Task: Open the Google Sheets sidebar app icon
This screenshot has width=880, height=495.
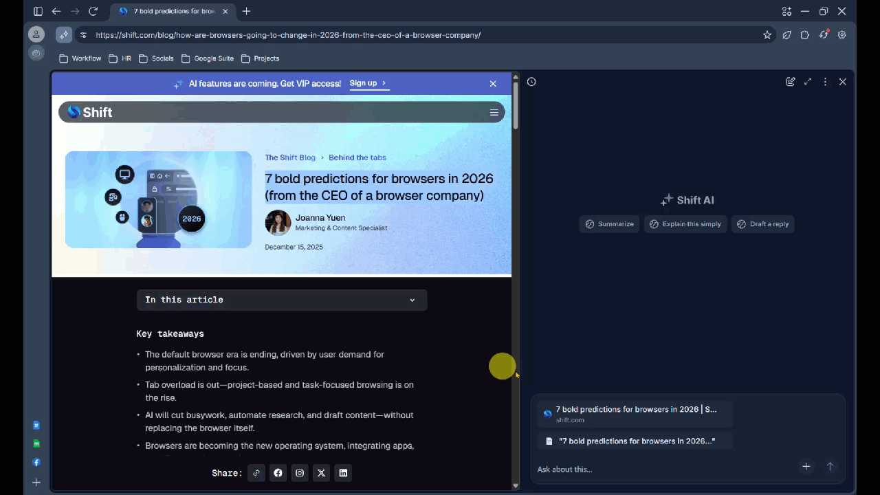Action: (36, 444)
